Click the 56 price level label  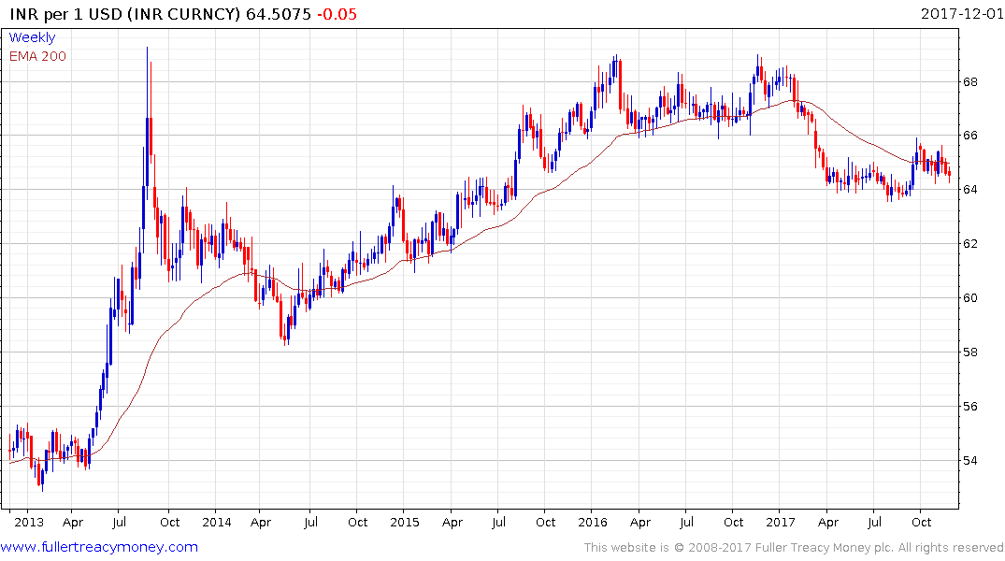[969, 406]
